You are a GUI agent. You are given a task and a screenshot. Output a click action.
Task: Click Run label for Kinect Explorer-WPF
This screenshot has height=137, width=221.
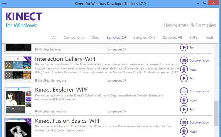tap(192, 109)
